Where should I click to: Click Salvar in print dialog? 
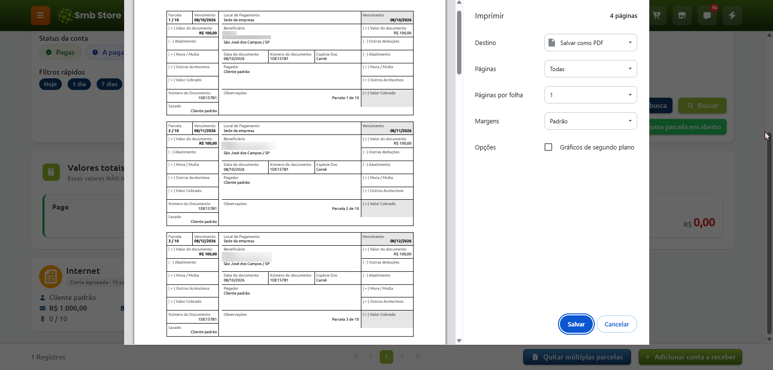576,324
